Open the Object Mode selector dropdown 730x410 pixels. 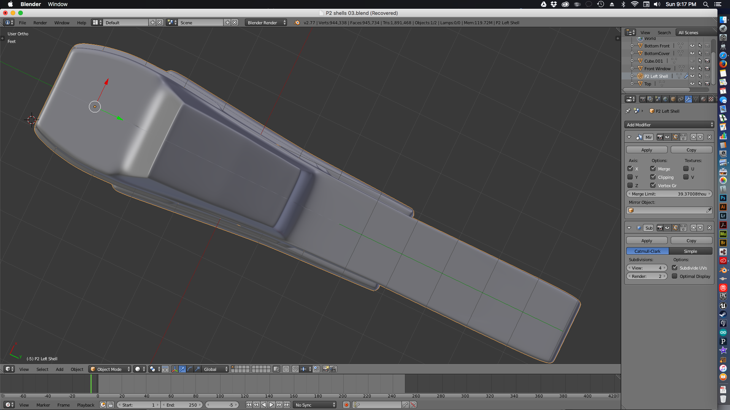click(x=110, y=369)
